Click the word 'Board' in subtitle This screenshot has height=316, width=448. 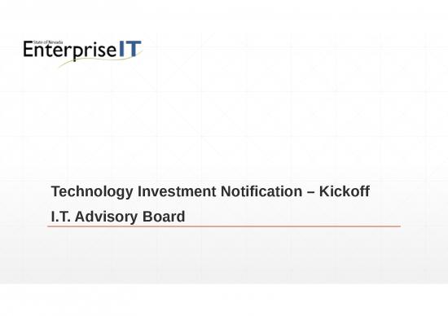click(x=164, y=217)
